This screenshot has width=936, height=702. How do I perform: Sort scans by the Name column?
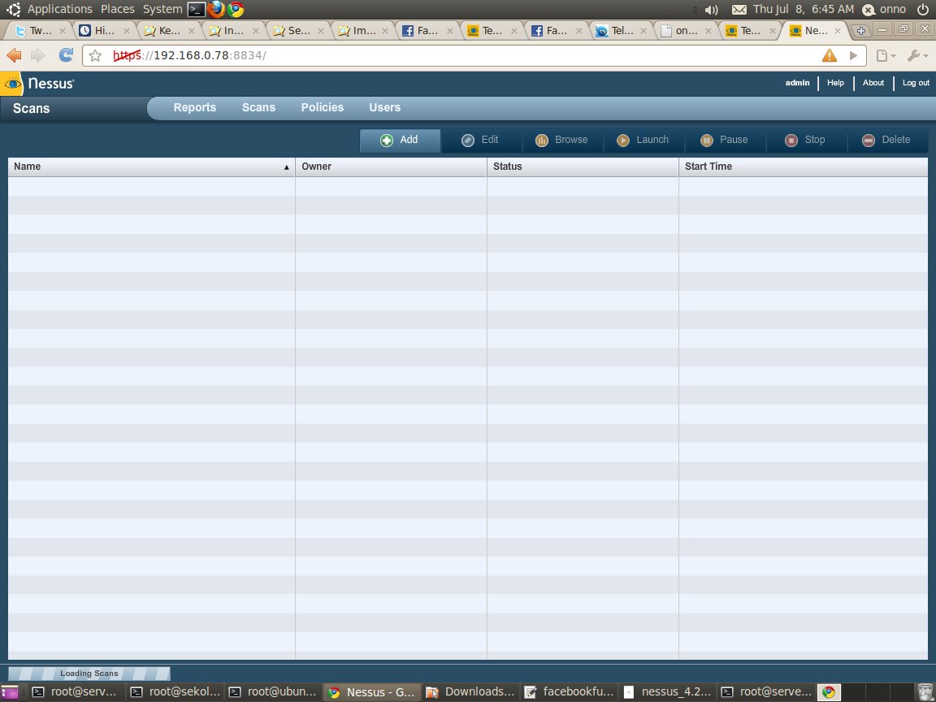[152, 167]
